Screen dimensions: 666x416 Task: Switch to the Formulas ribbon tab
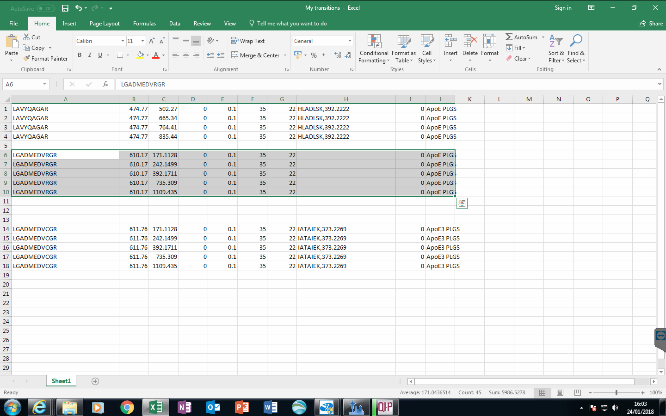click(144, 23)
